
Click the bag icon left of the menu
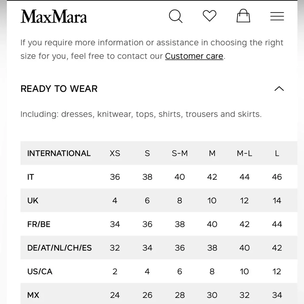pos(243,16)
